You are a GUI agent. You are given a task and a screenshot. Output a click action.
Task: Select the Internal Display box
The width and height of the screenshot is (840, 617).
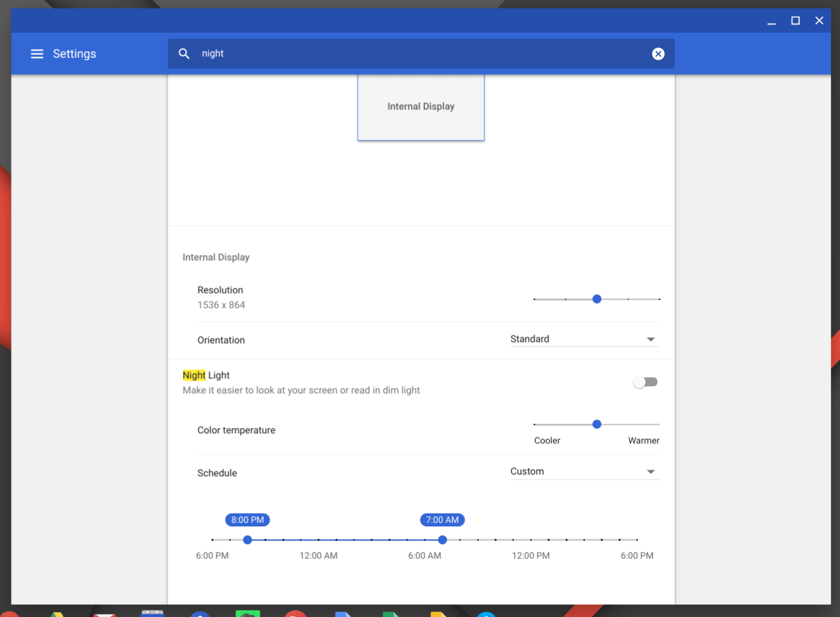(x=421, y=107)
